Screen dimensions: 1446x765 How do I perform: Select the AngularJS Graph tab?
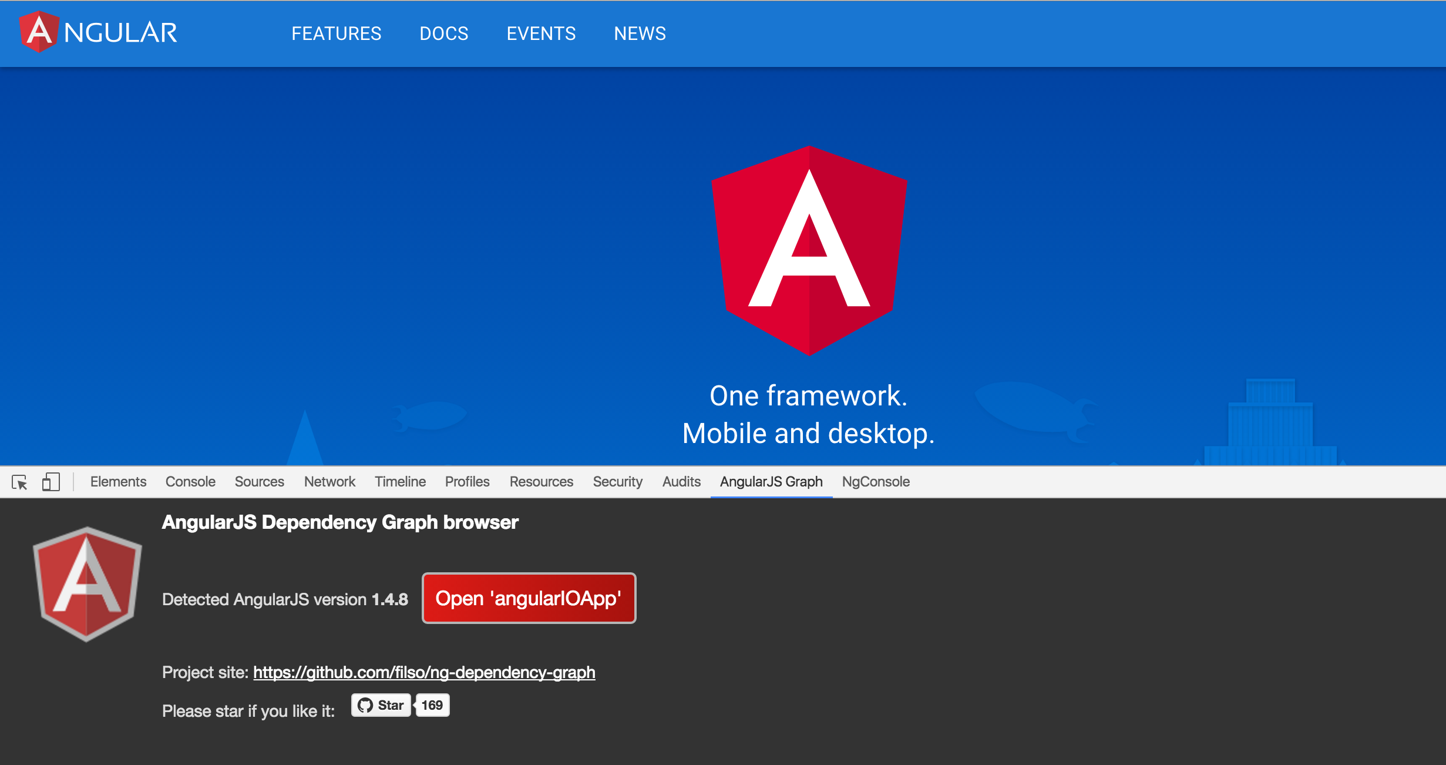point(771,482)
